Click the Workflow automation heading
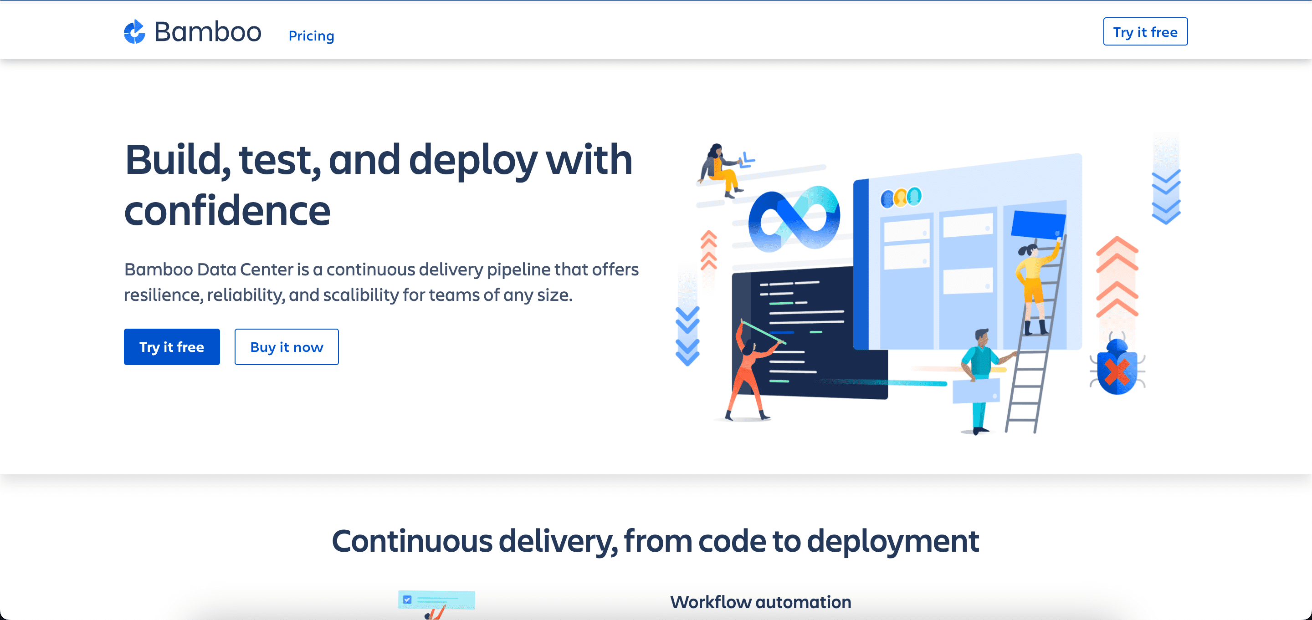Screen dimensions: 1312x620 (760, 602)
